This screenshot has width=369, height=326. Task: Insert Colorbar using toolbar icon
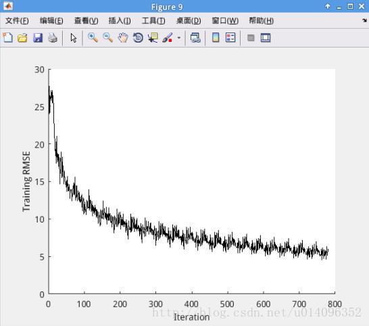tap(216, 37)
